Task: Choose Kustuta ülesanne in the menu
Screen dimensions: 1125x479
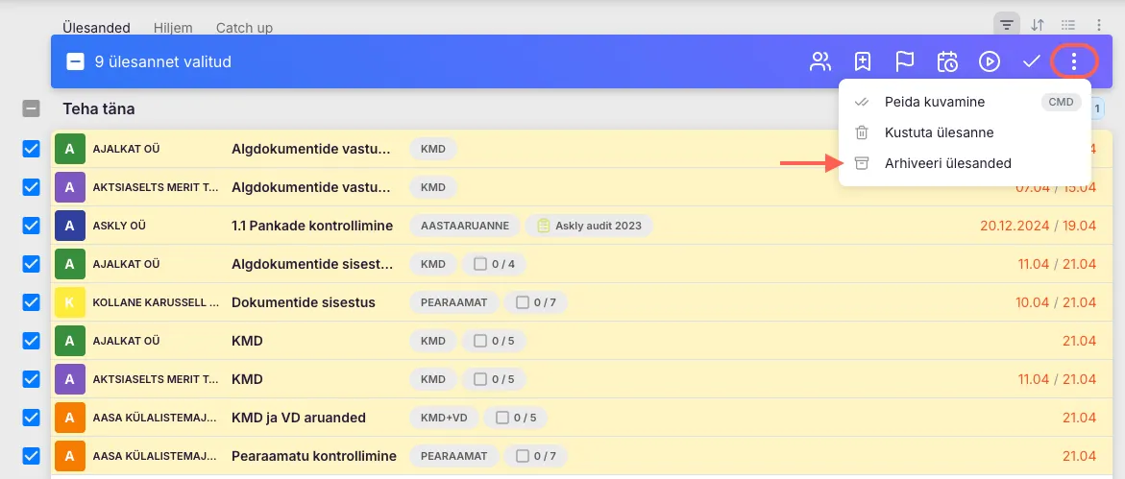Action: tap(939, 132)
